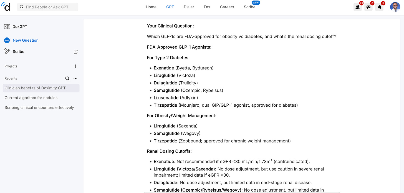Go to the Home tab

151,7
